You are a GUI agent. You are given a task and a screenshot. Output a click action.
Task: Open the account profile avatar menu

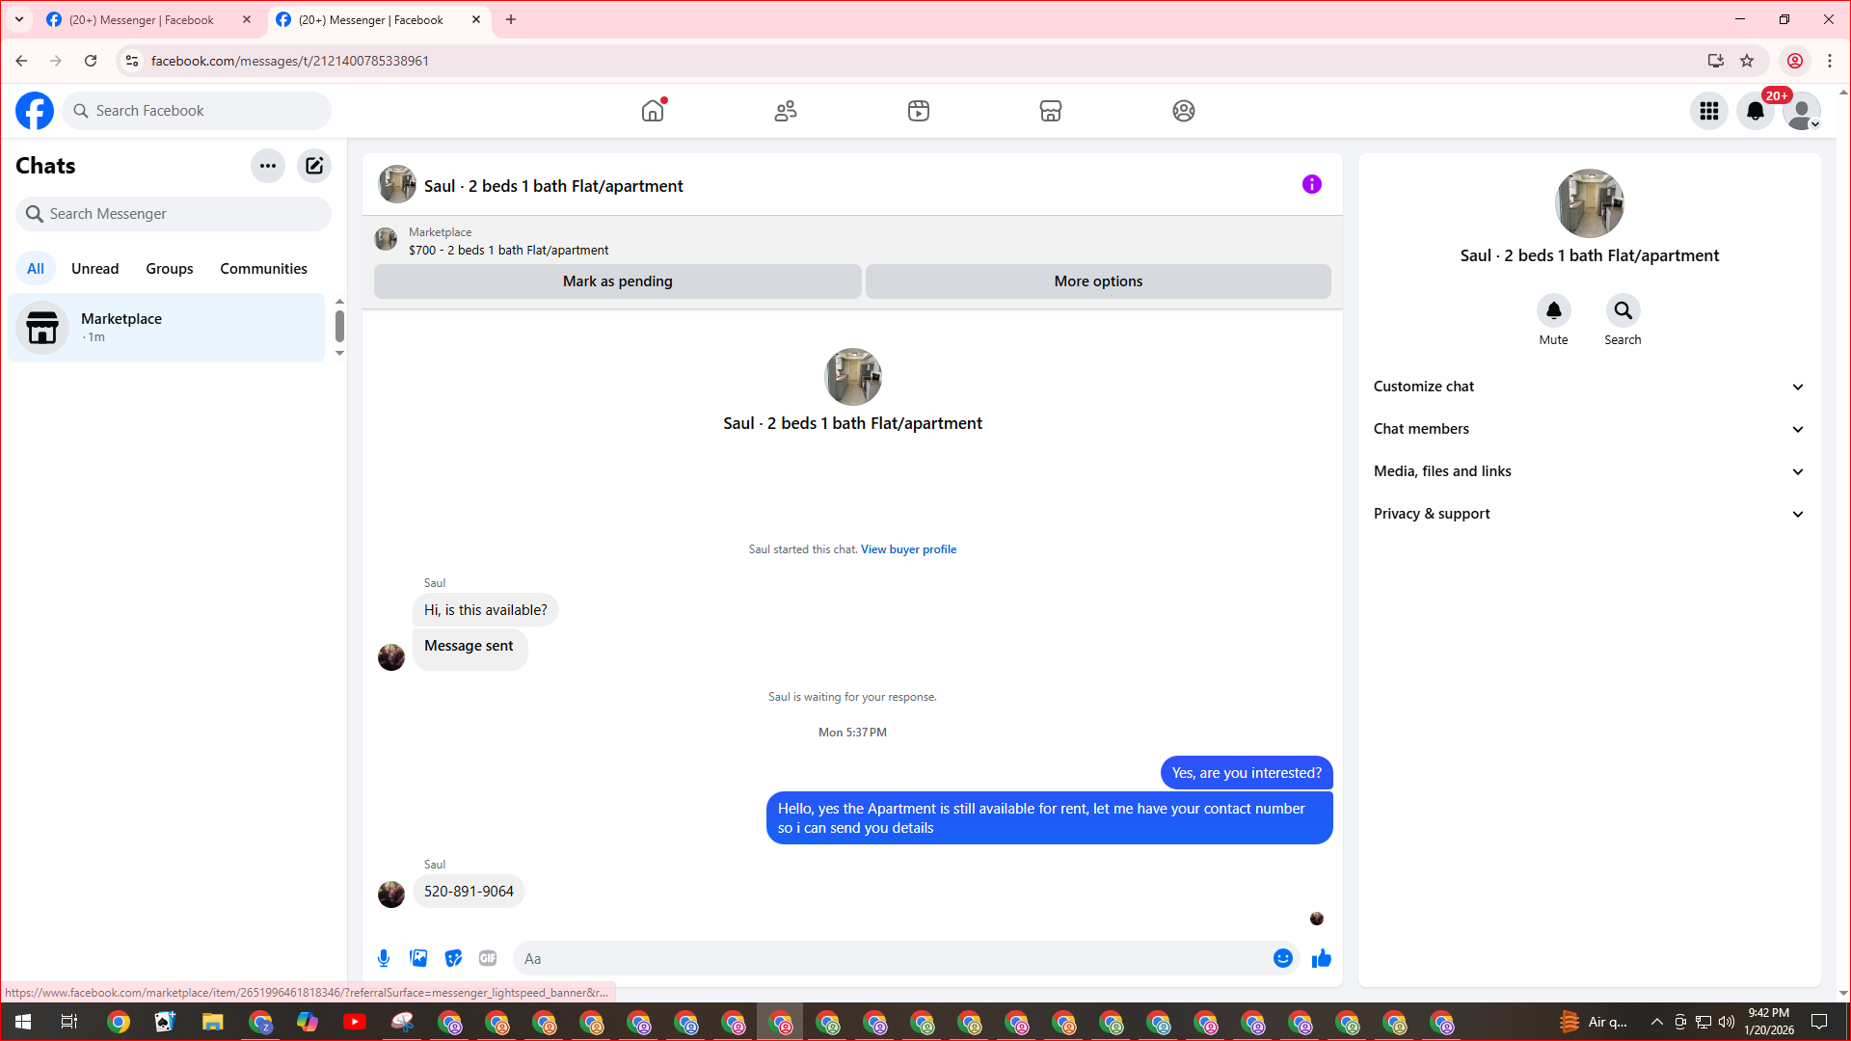pos(1802,111)
